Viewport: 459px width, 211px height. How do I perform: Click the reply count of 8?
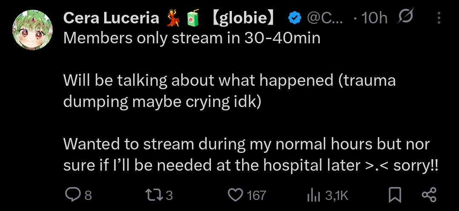point(88,195)
